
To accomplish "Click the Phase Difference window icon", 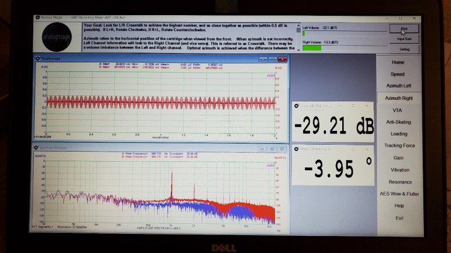I will point(297,149).
